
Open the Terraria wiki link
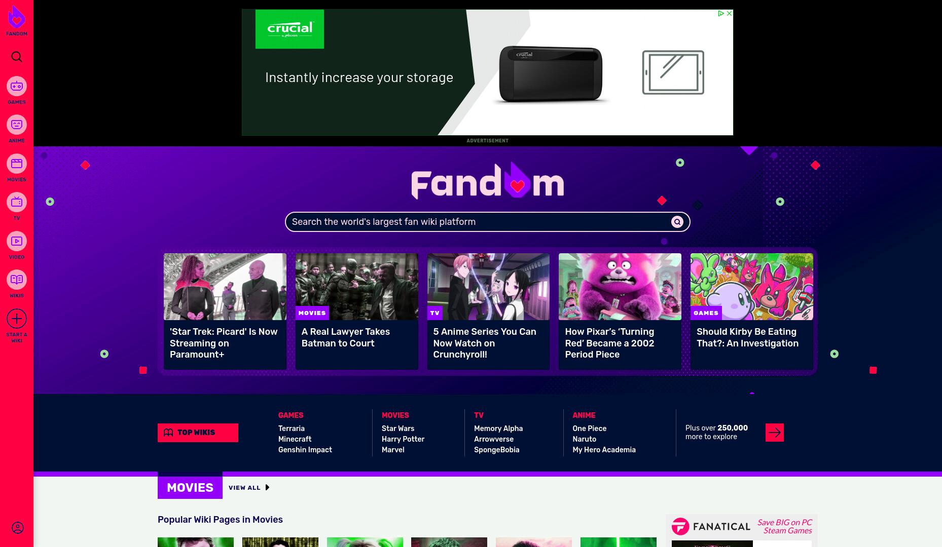(292, 428)
